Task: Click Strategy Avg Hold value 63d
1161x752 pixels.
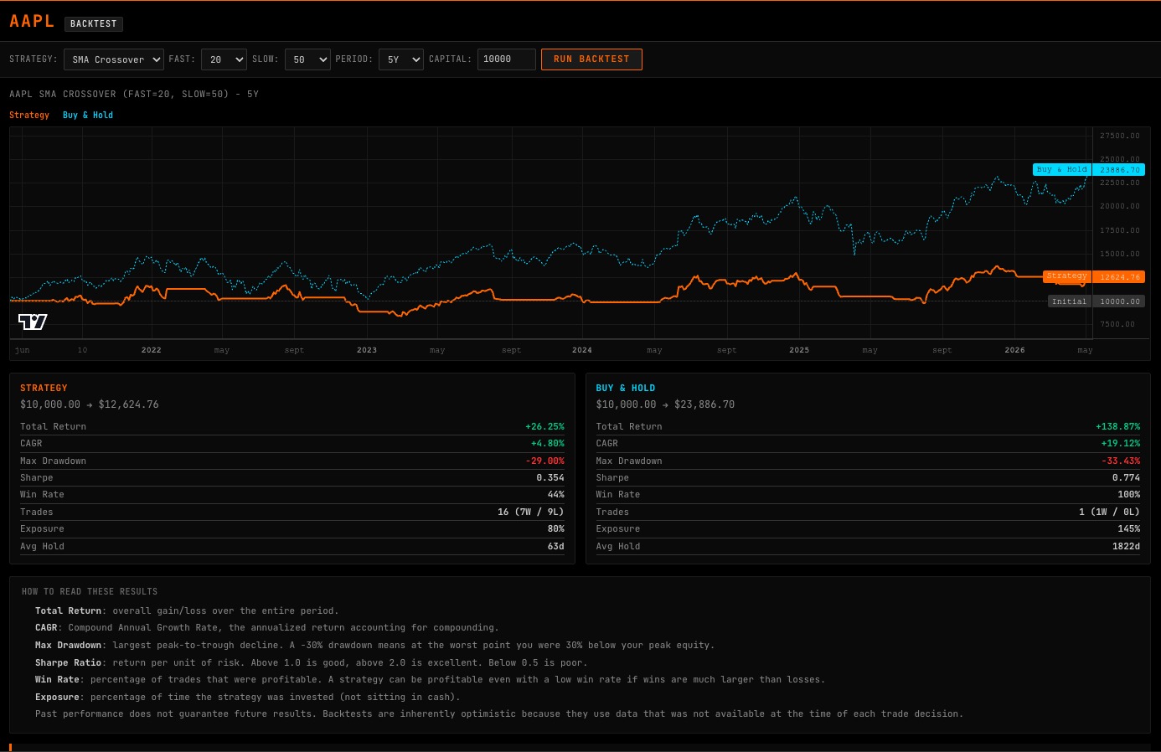Action: (x=556, y=546)
